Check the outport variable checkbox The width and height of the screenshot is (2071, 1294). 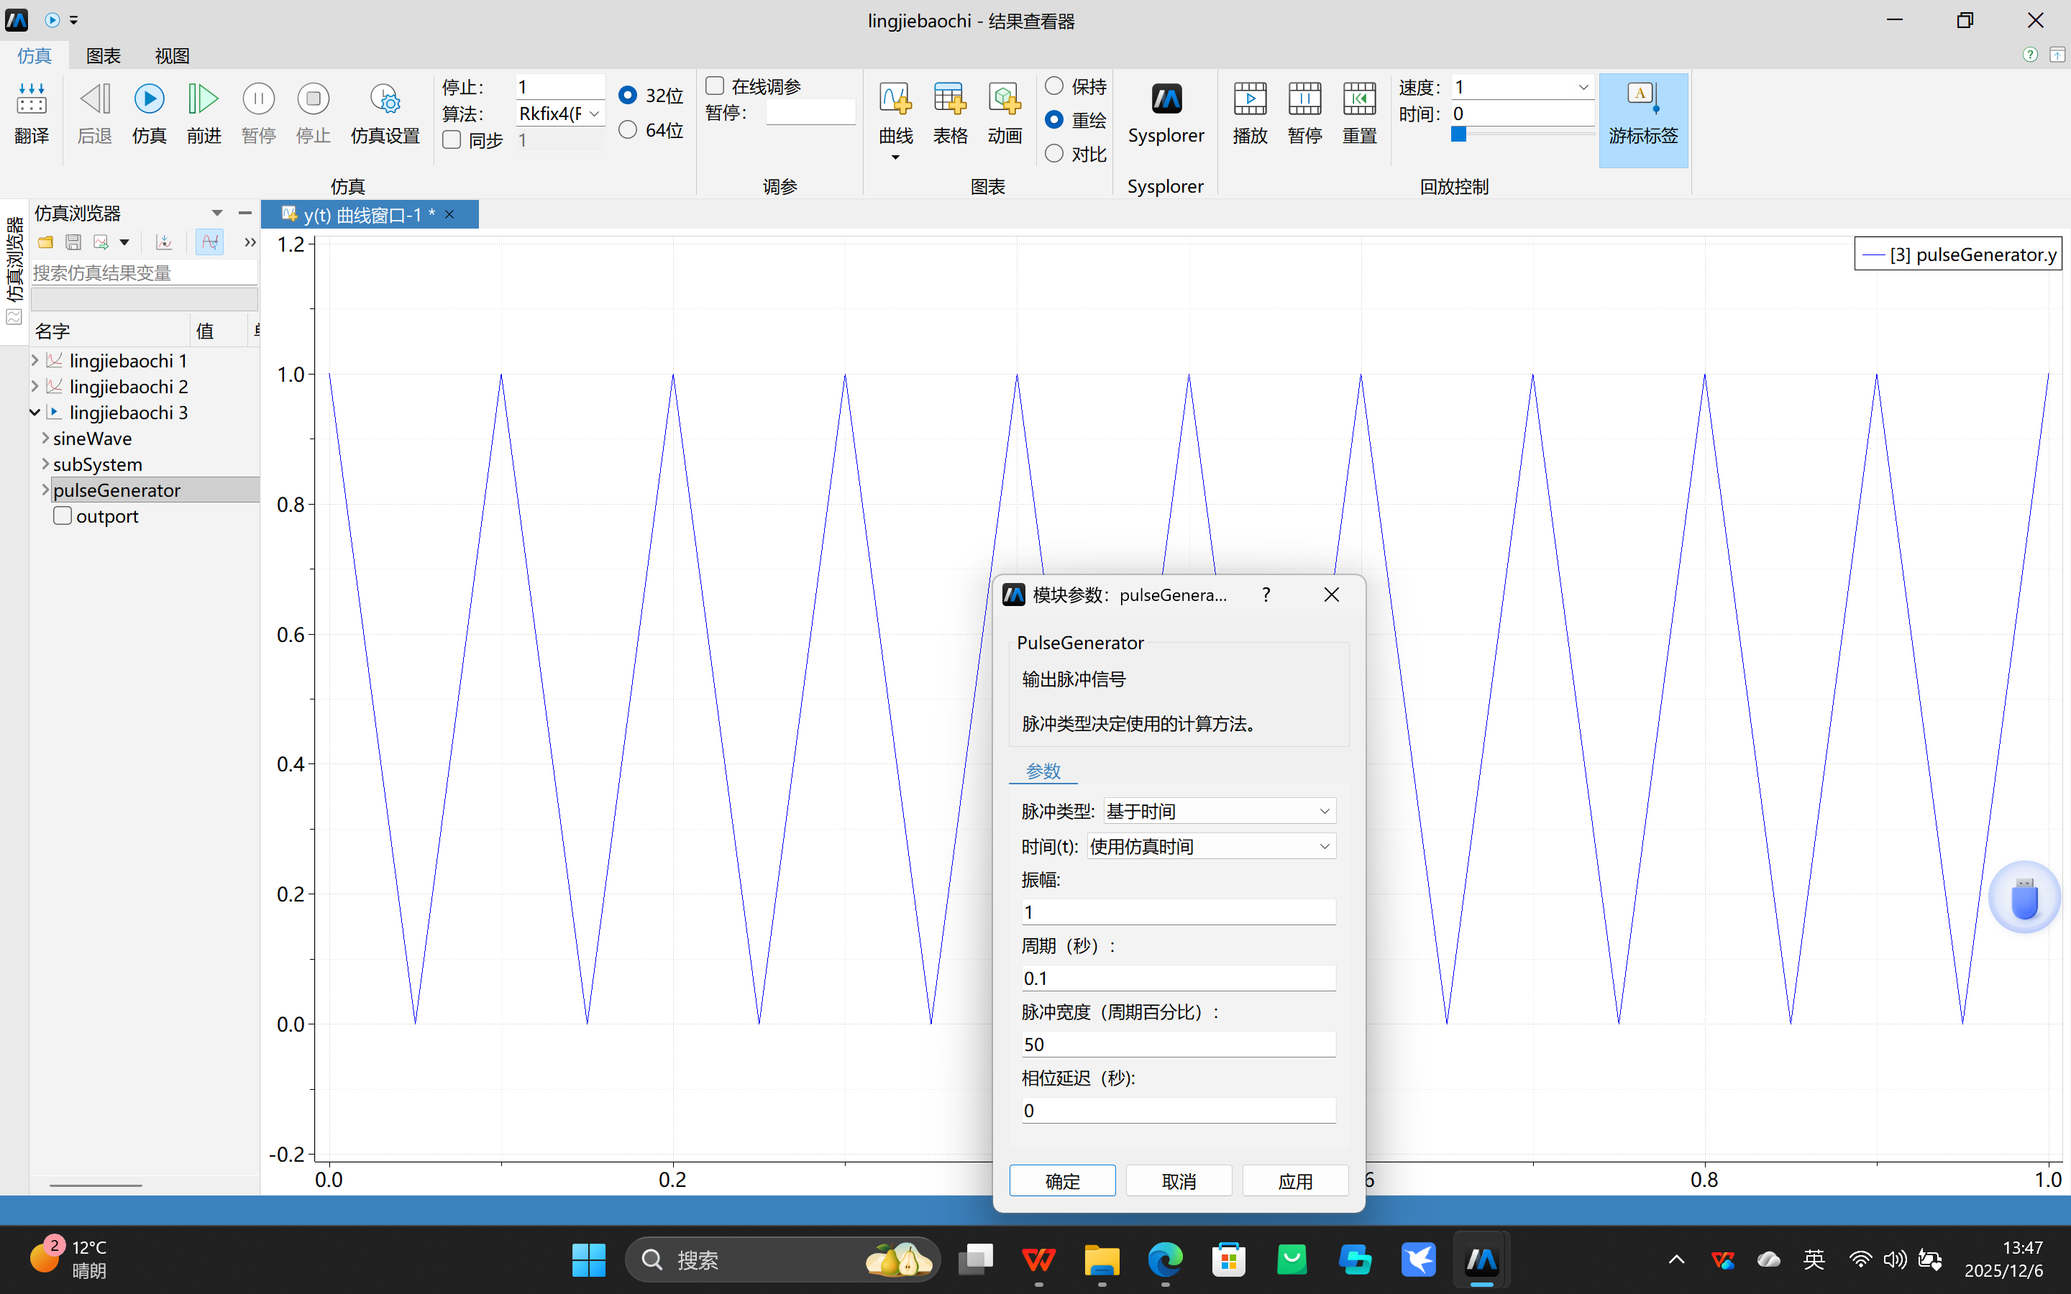click(x=63, y=515)
